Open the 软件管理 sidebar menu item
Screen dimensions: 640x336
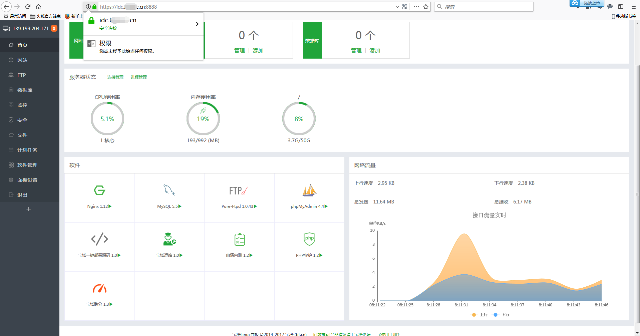(30, 165)
